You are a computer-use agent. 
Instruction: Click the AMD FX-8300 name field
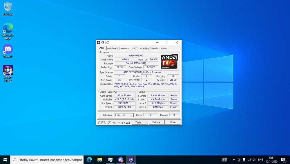pos(136,55)
